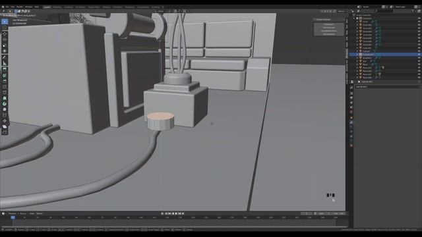Open the viewport Options popover
Viewport: 422px width, 237px height.
coord(342,11)
